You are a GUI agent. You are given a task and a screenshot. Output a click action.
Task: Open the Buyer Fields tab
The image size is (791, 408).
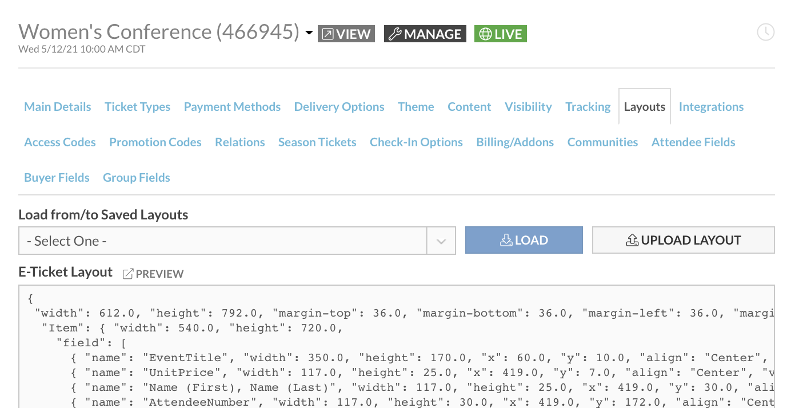tap(57, 178)
